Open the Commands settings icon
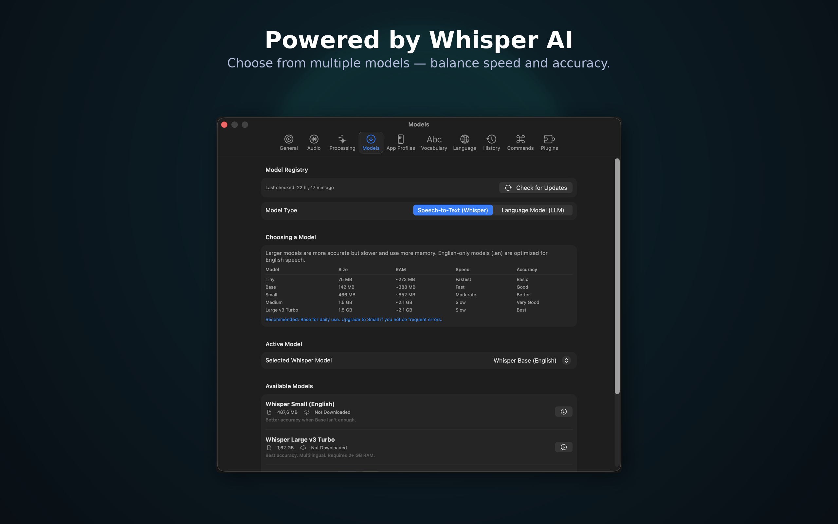The width and height of the screenshot is (838, 524). [x=520, y=142]
